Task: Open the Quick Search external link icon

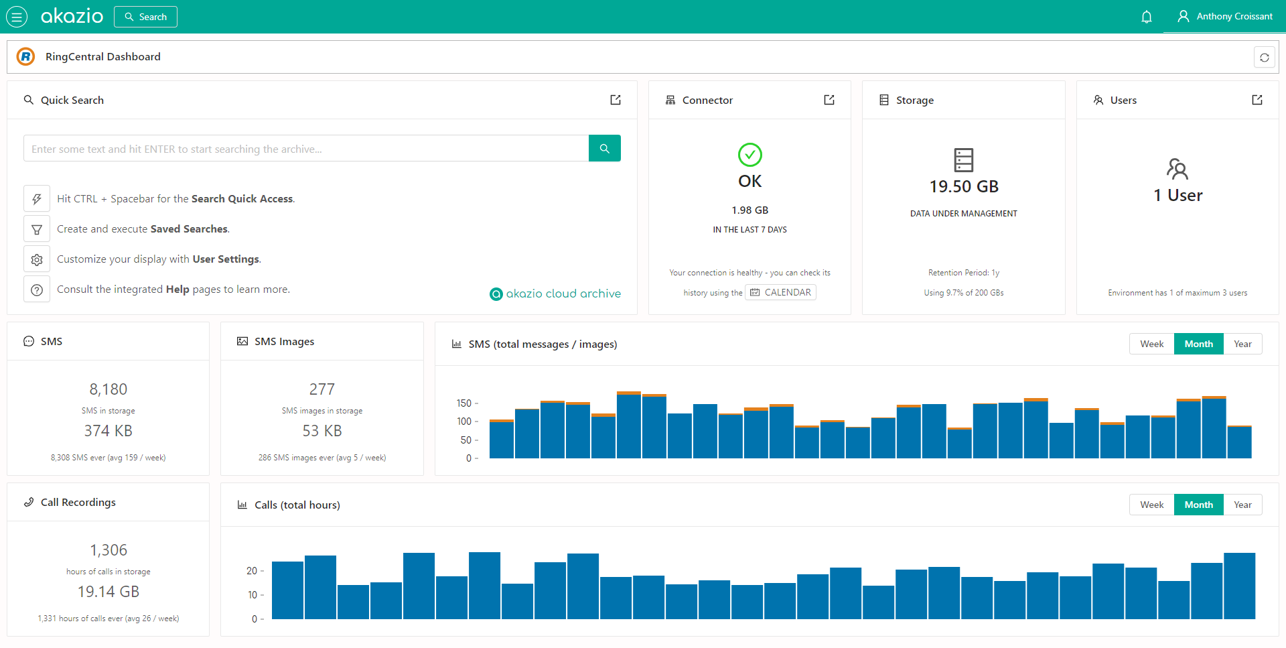Action: pos(615,100)
